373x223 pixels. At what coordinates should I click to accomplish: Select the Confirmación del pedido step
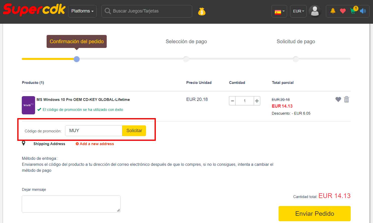pyautogui.click(x=77, y=41)
